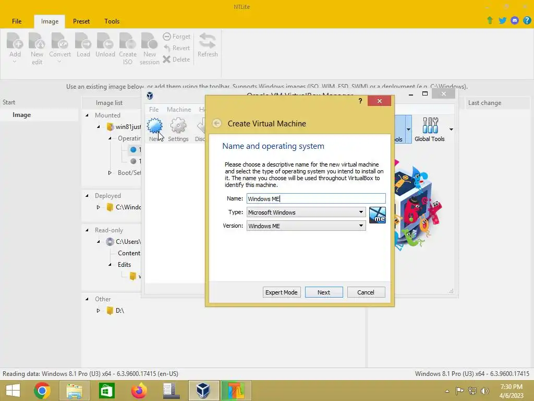The width and height of the screenshot is (534, 401).
Task: Click Revert in the NTLite ribbon
Action: pos(176,48)
